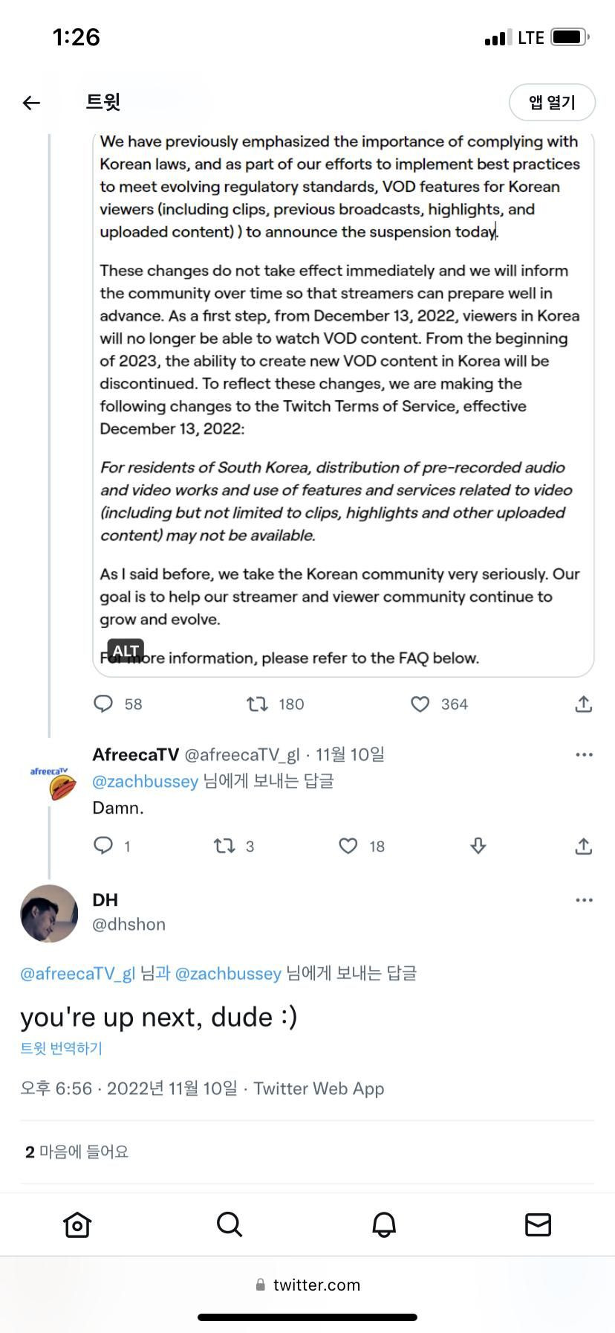Go to the Home tab
The width and height of the screenshot is (615, 1333).
[77, 1224]
